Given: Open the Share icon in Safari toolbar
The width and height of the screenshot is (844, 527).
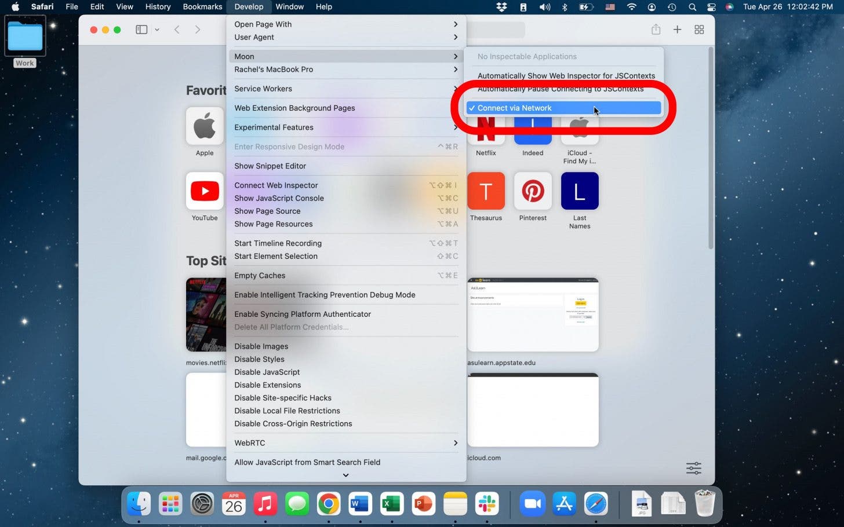Looking at the screenshot, I should click(x=656, y=30).
